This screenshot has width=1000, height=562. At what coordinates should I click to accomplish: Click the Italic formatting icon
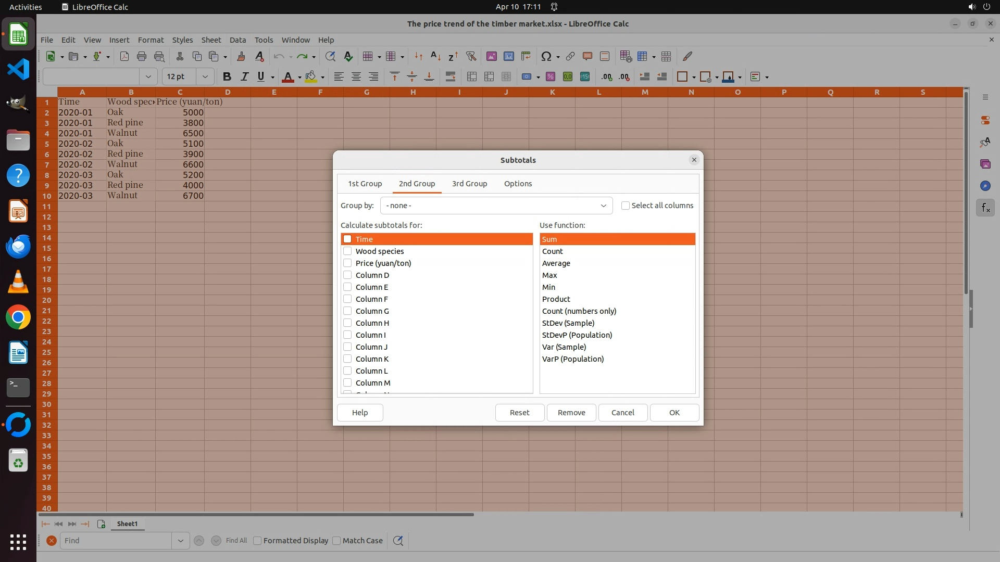pos(244,77)
